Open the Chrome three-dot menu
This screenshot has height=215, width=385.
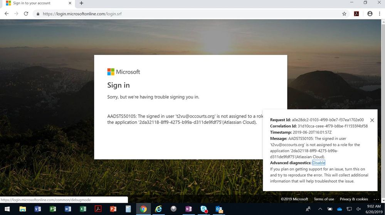point(379,14)
